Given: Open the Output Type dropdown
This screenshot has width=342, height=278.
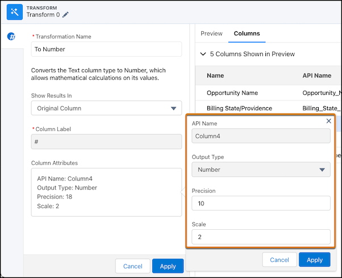Looking at the screenshot, I should tap(261, 169).
